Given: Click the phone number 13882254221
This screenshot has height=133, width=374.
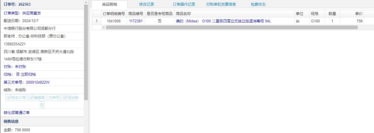Looking at the screenshot, I should (x=15, y=44).
